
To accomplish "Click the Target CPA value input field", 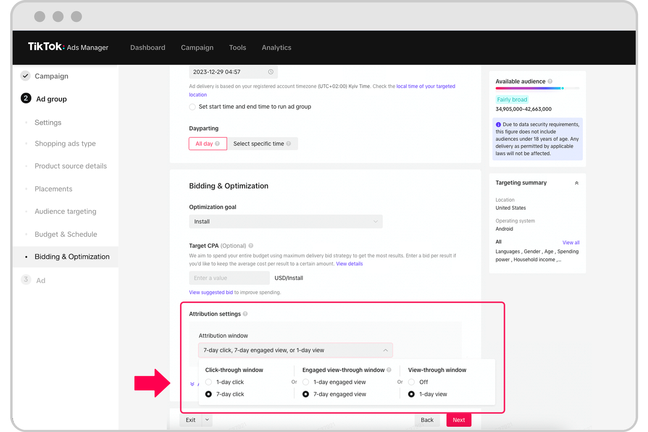I will click(x=229, y=278).
